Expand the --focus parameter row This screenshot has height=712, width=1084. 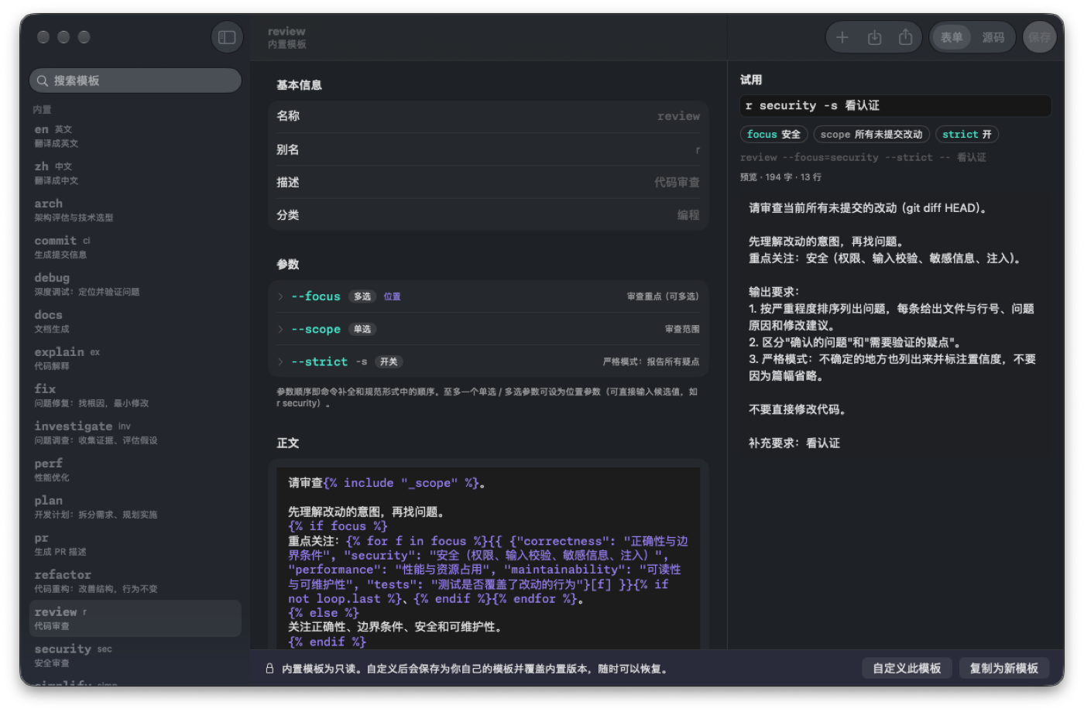click(x=489, y=296)
